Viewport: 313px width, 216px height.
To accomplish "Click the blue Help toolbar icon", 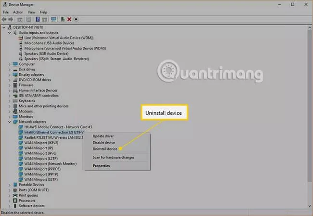I will click(38, 19).
